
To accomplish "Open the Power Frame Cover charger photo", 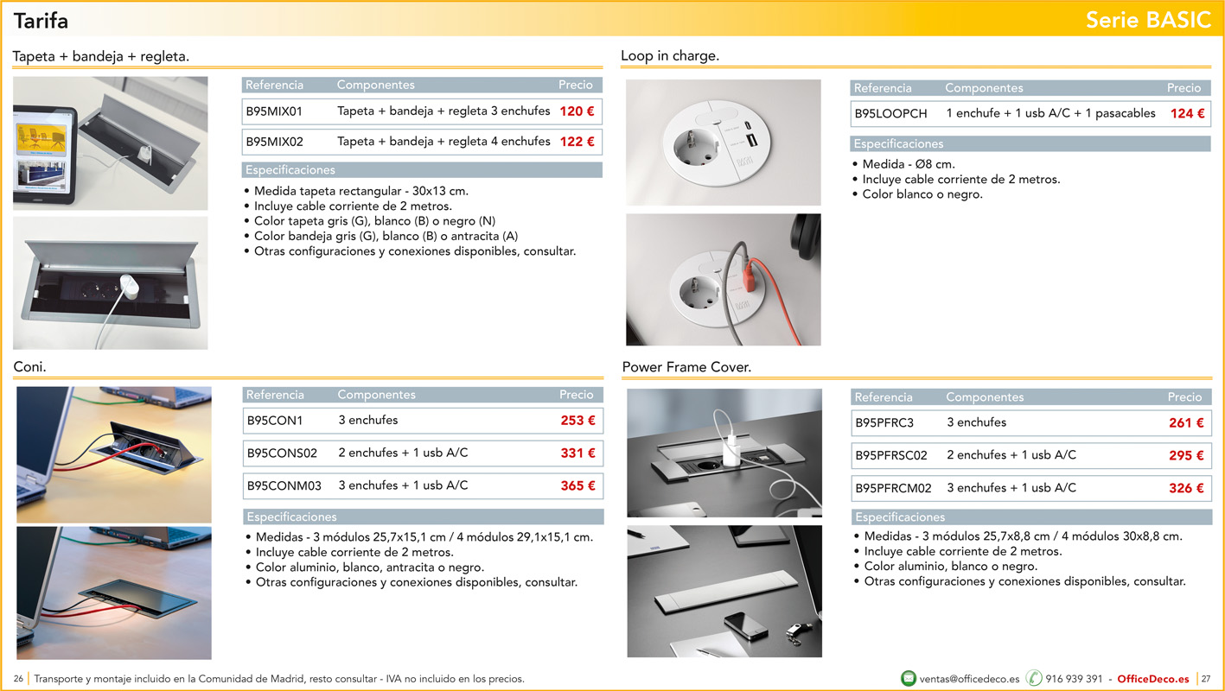I will click(724, 453).
